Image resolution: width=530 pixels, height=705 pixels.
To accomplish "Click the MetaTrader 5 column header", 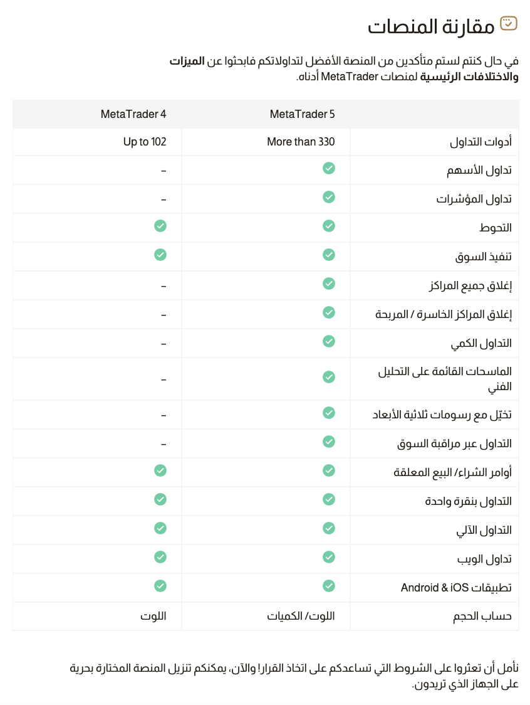I will [x=302, y=114].
